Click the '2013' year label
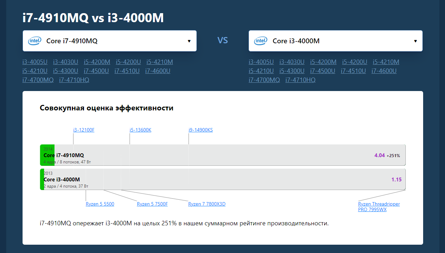 48,173
